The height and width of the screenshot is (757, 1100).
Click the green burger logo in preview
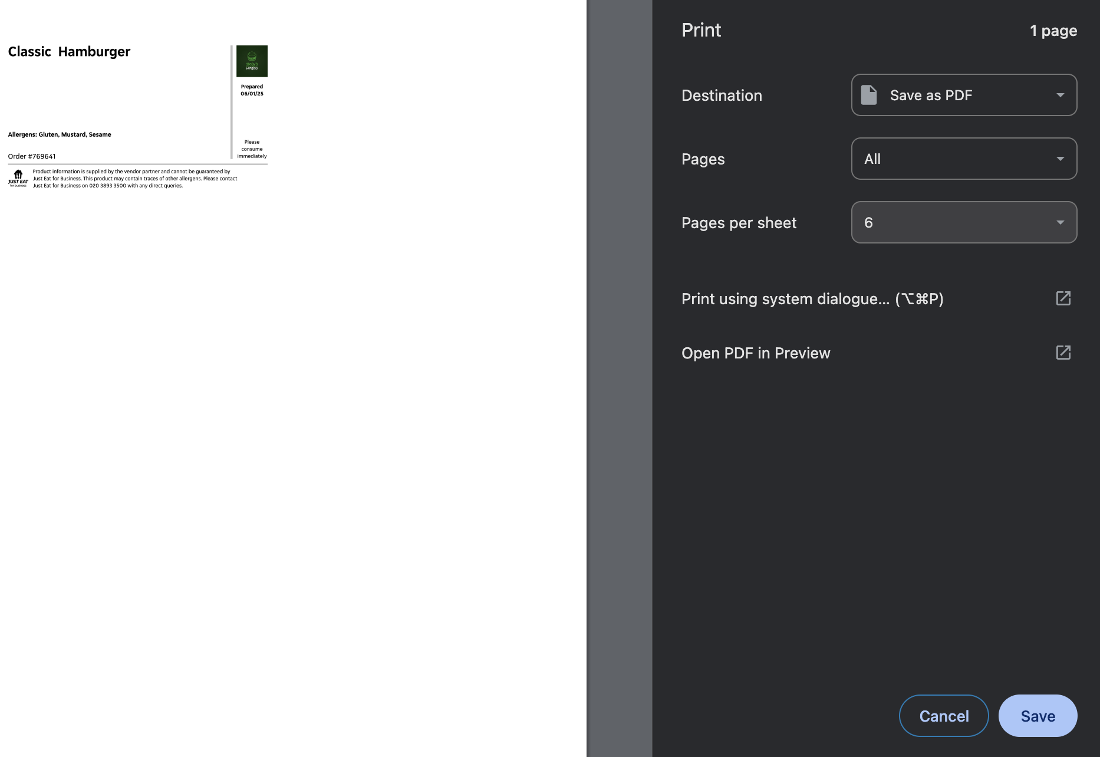(252, 61)
